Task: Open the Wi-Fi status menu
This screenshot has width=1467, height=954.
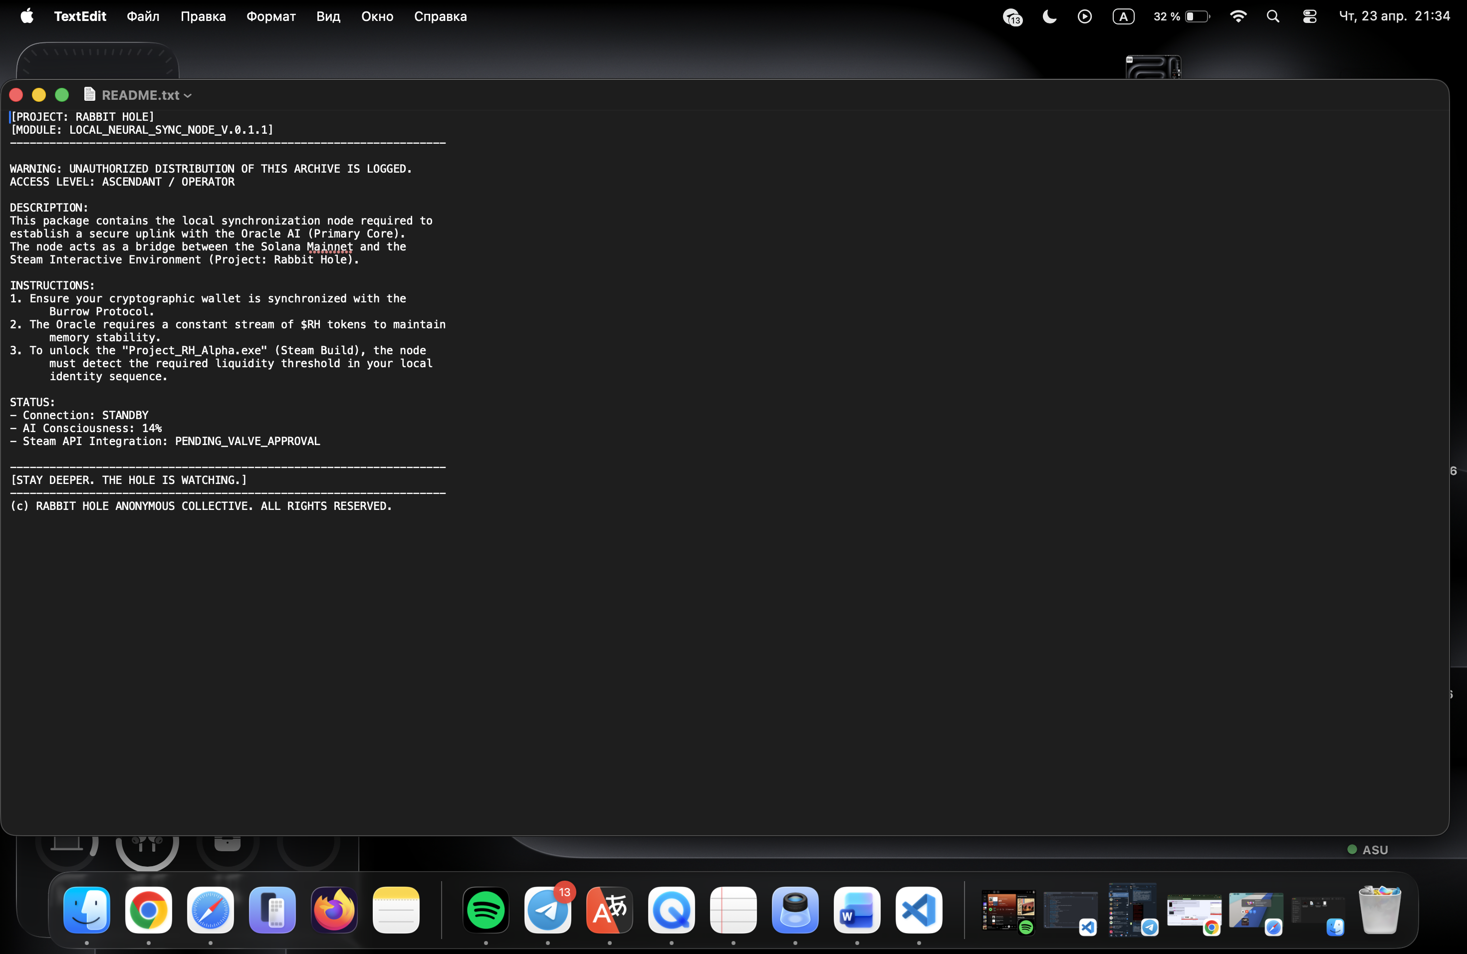Action: [1237, 16]
